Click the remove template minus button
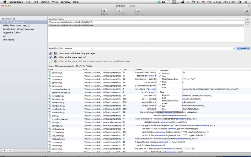 (x=10, y=150)
